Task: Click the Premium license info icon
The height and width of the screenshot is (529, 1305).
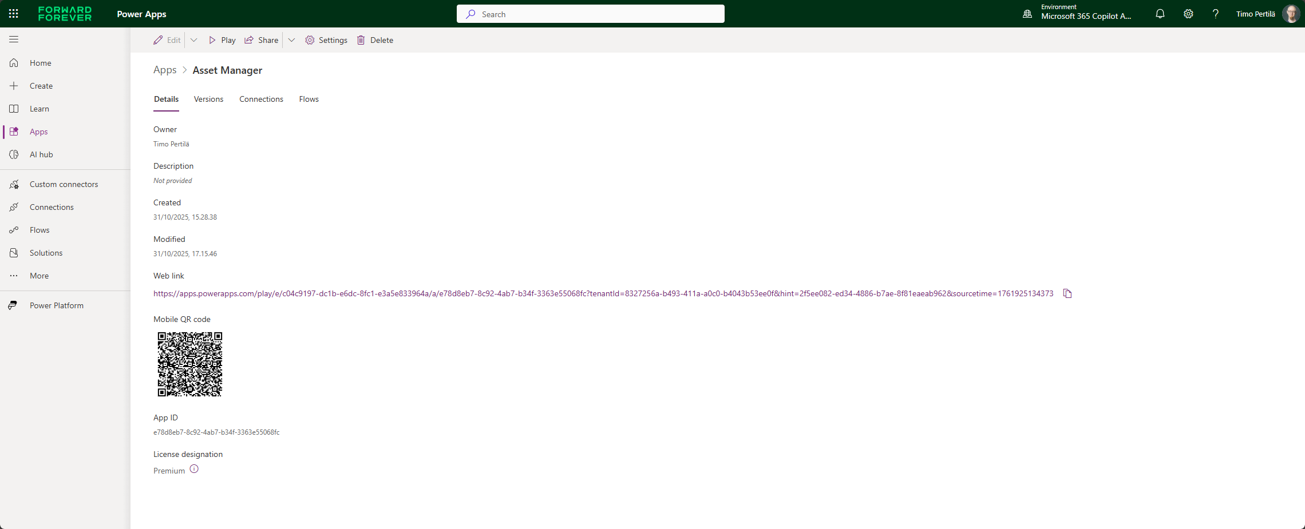Action: (194, 470)
